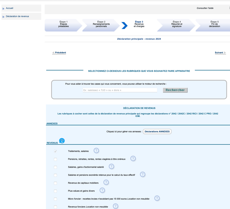230x209 pixels.
Task: Check Salaires, gains d'actionnariat salarié checkbox
Action: (55, 167)
